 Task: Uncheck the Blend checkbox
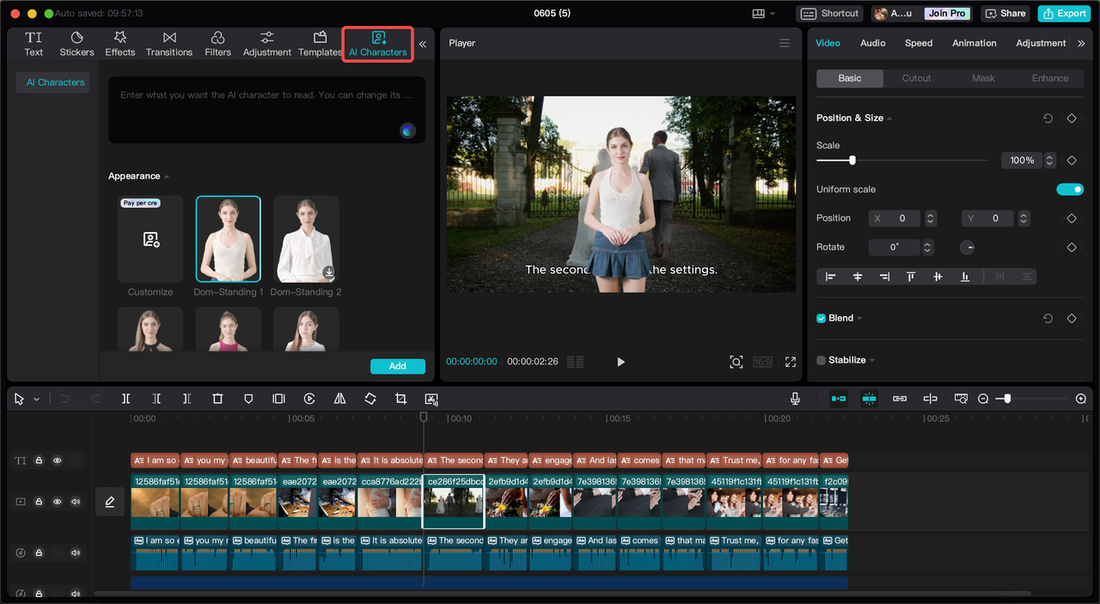coord(821,318)
